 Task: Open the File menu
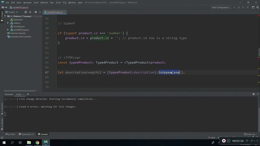pyautogui.click(x=7, y=2)
